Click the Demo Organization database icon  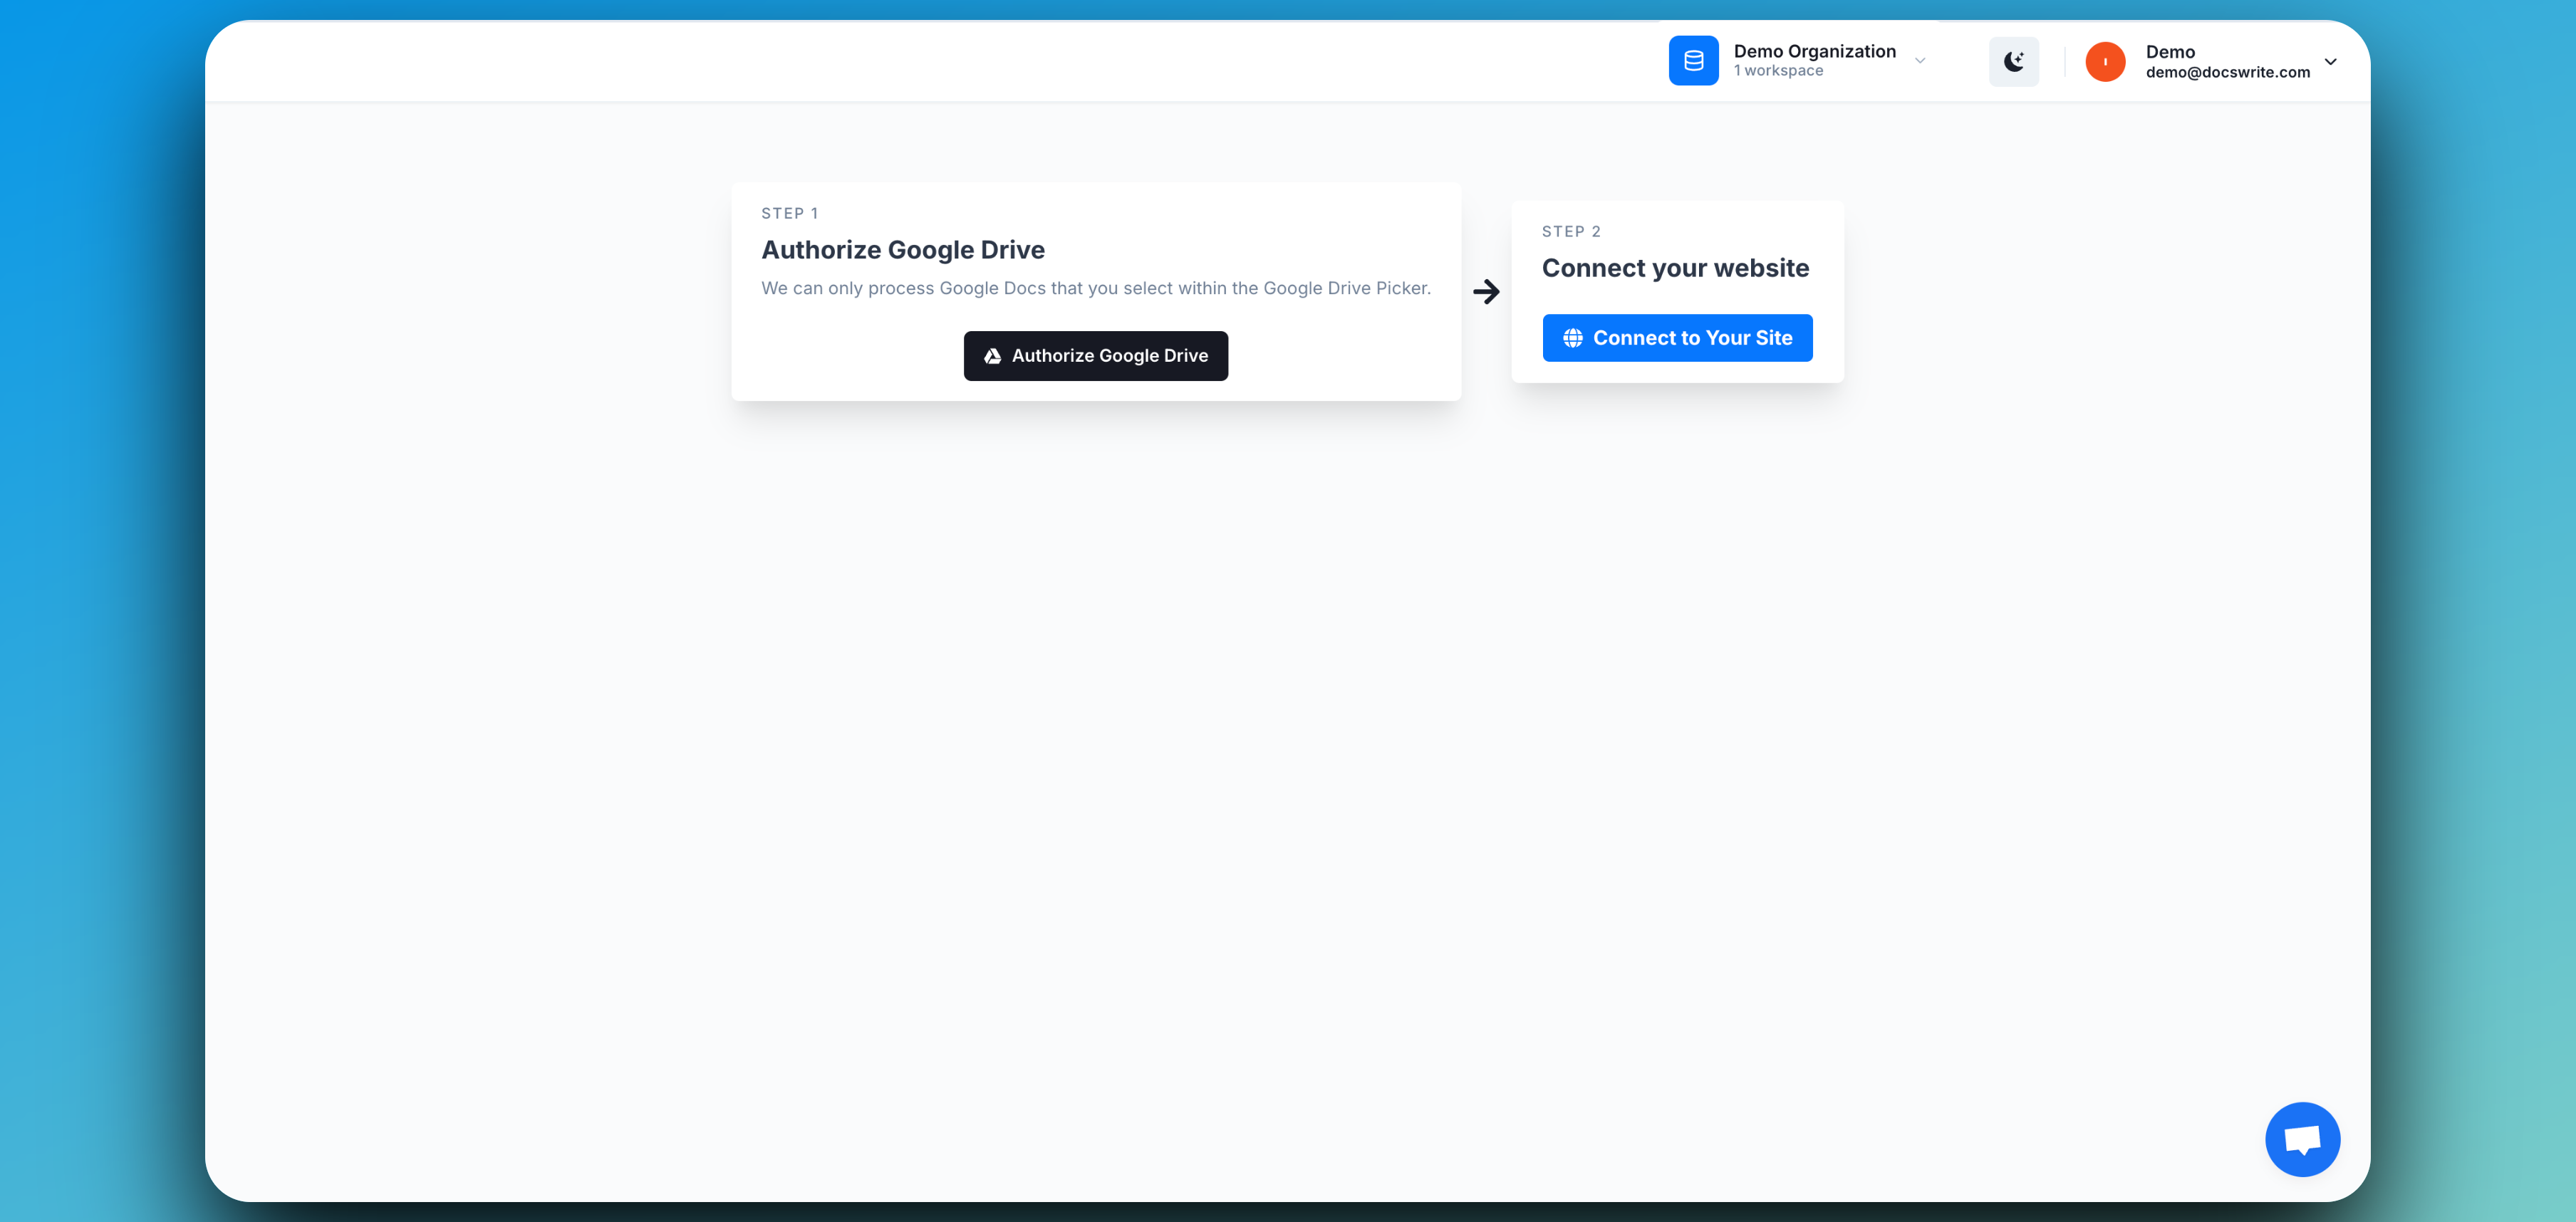(x=1693, y=60)
